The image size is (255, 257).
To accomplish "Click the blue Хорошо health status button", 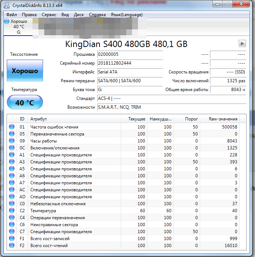I will click(x=25, y=70).
